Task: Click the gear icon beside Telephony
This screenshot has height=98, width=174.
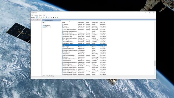Action: point(62,24)
